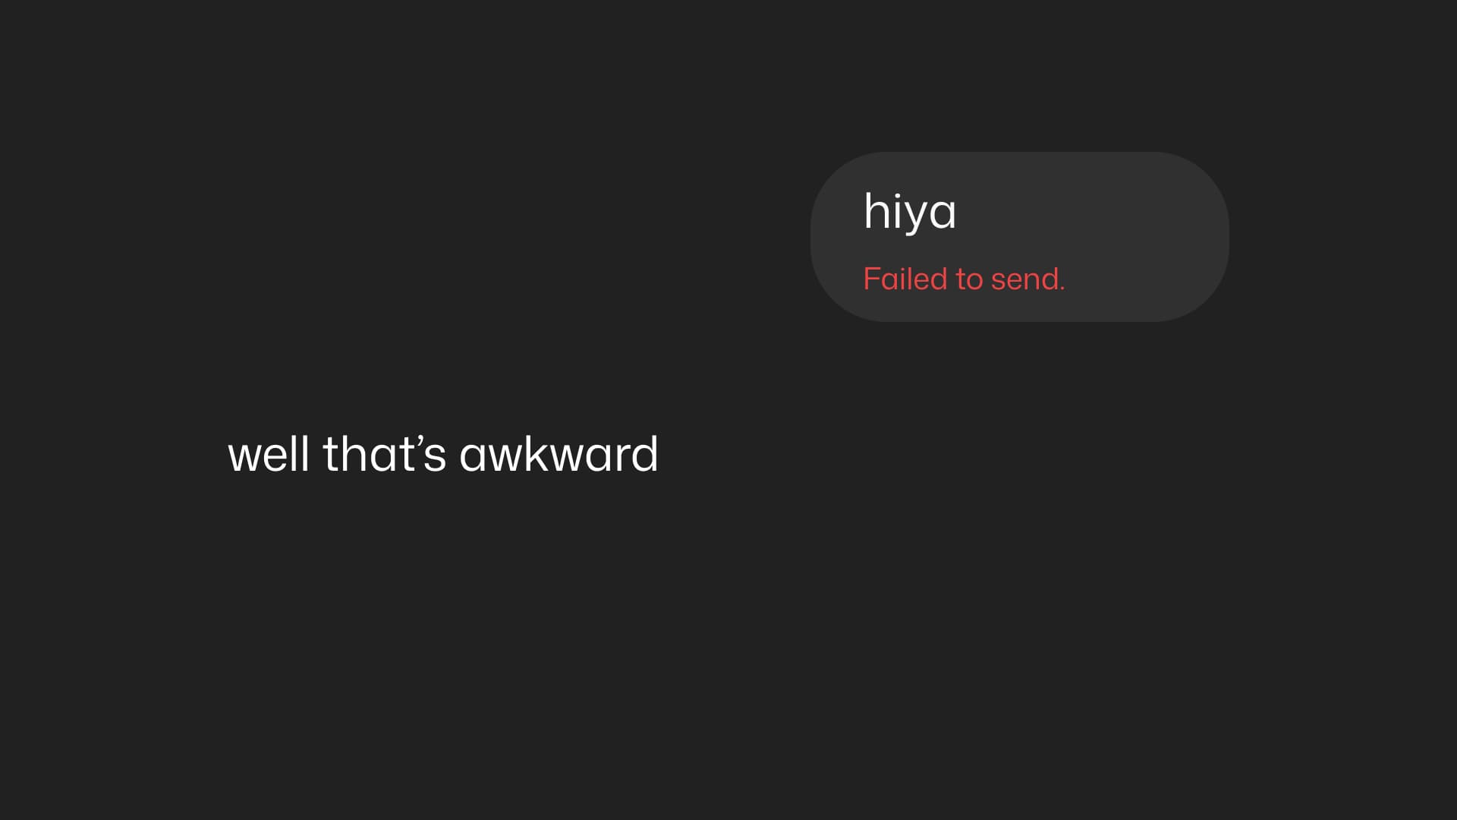Viewport: 1457px width, 820px height.
Task: Click the period after "send"
Action: tap(1062, 289)
